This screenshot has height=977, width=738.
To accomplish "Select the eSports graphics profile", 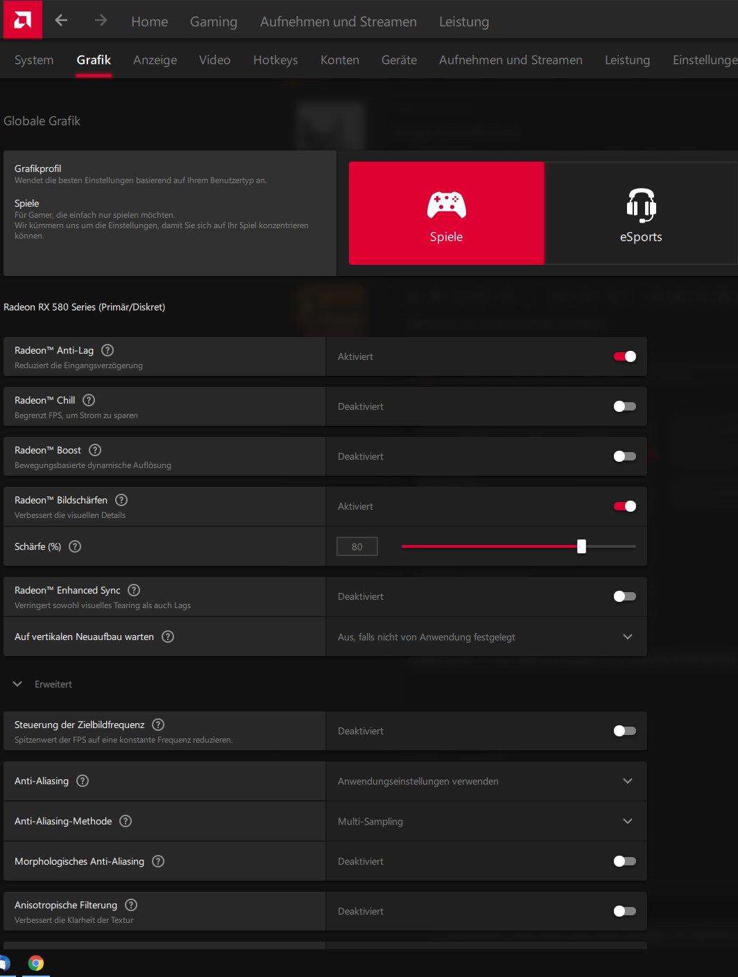I will pyautogui.click(x=640, y=214).
